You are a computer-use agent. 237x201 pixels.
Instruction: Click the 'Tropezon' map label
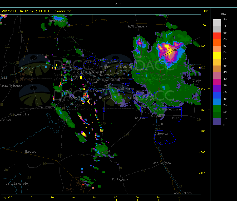pos(103,80)
